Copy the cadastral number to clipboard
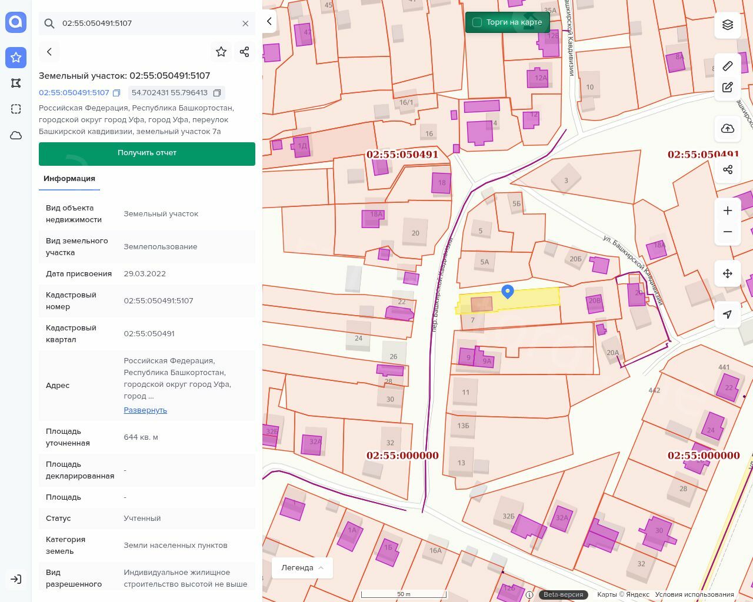The width and height of the screenshot is (753, 602). (x=116, y=93)
